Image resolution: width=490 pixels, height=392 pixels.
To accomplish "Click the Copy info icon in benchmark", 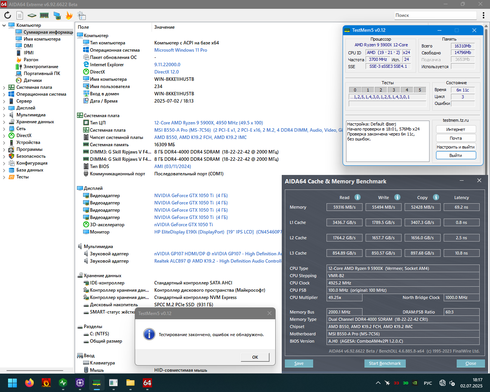I will click(436, 197).
